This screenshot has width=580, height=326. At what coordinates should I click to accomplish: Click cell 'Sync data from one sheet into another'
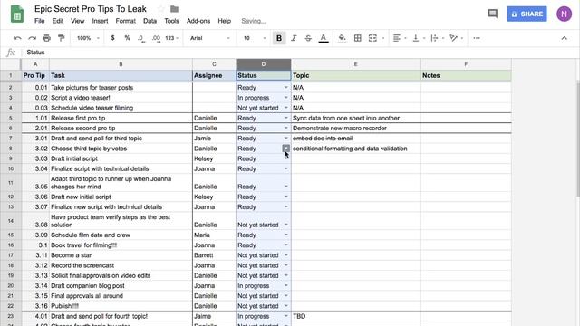[356, 119]
